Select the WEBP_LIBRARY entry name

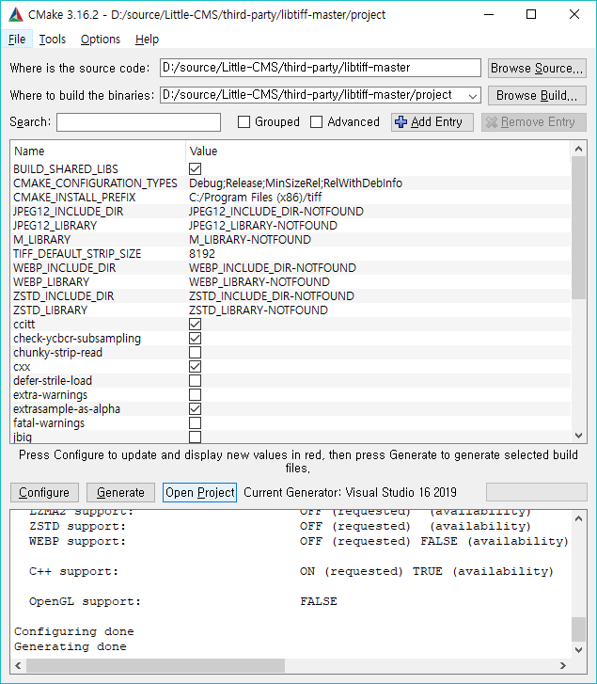click(x=52, y=282)
